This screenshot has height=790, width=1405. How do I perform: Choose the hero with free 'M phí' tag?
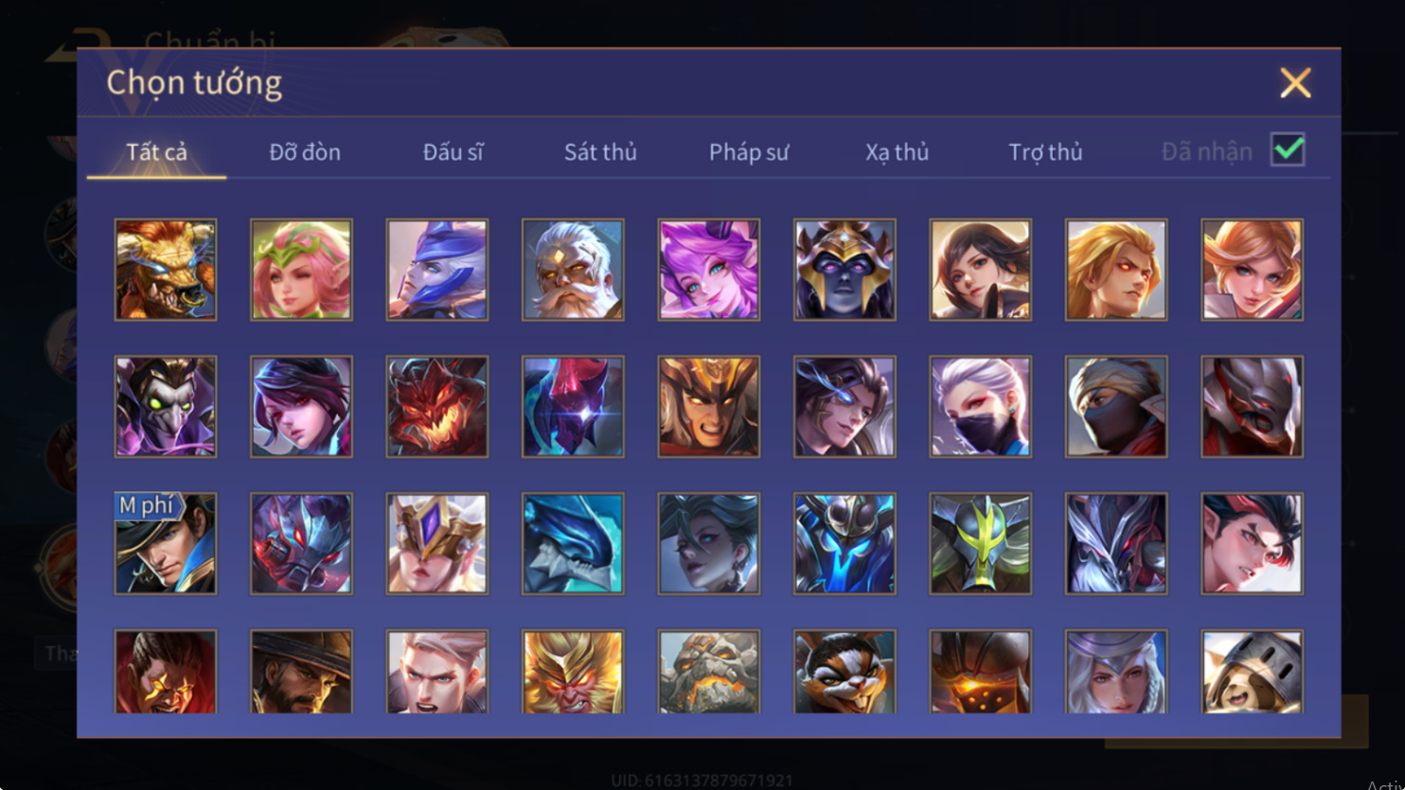pos(166,544)
